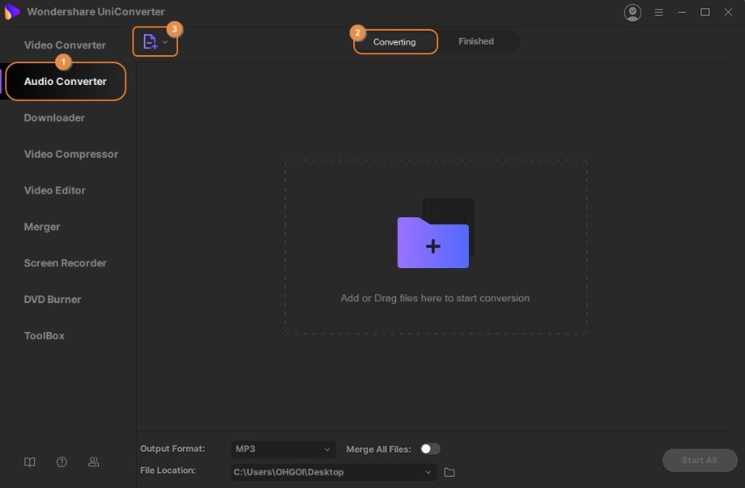Open the hamburger menu in title bar
Image resolution: width=745 pixels, height=488 pixels.
click(x=658, y=12)
